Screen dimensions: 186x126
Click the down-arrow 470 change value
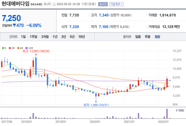pos(18,25)
